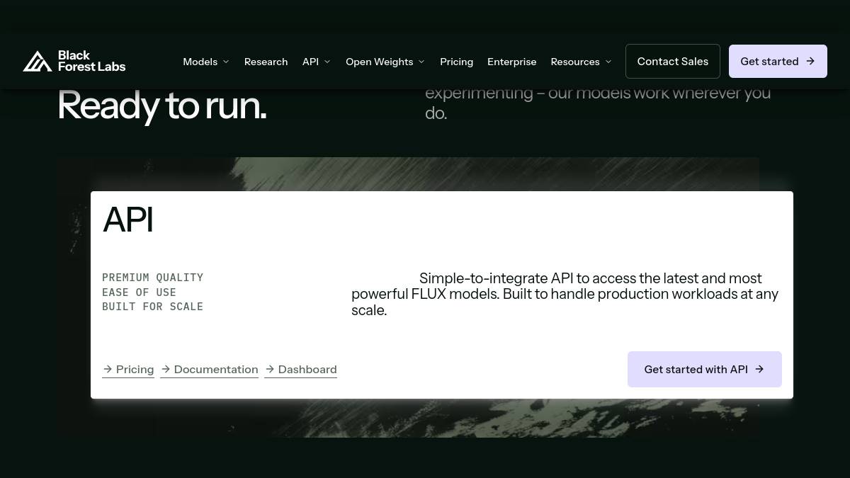This screenshot has height=478, width=850.
Task: Follow the Pricing link in API card
Action: coord(128,370)
